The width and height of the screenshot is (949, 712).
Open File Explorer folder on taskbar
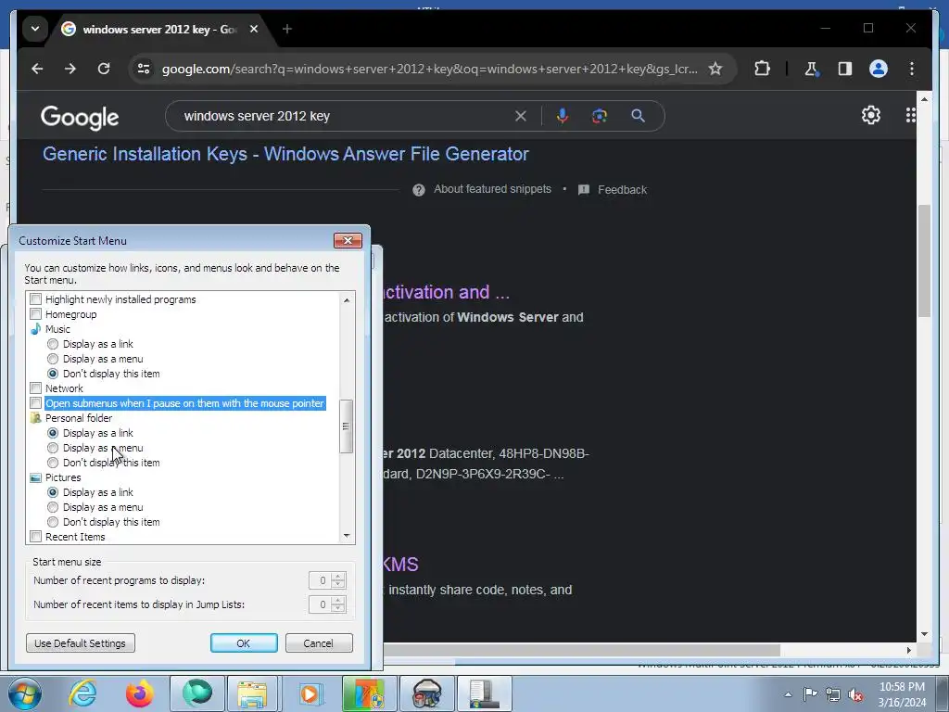click(x=252, y=693)
